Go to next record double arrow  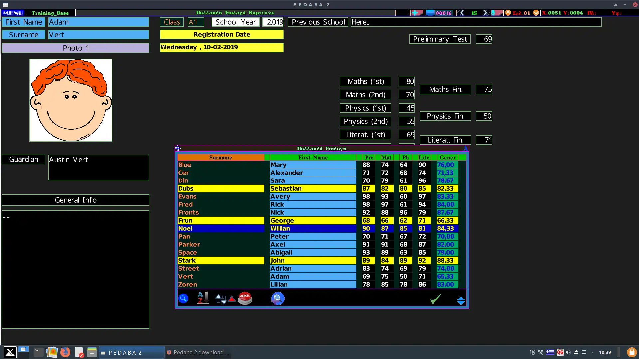pos(486,13)
